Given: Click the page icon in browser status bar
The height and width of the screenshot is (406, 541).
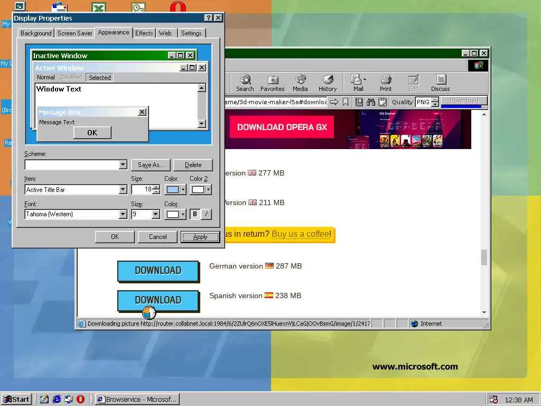Looking at the screenshot, I should point(81,324).
